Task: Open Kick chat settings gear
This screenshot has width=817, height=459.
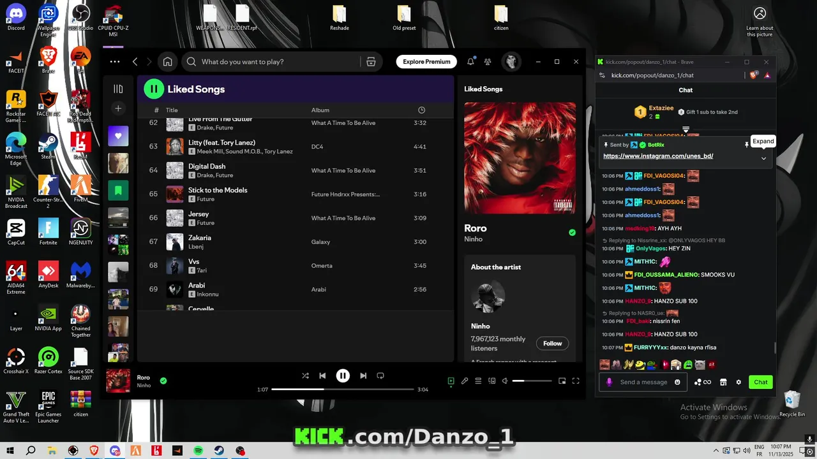Action: coord(738,382)
